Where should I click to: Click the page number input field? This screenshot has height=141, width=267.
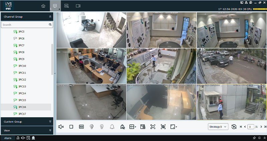click(x=251, y=127)
